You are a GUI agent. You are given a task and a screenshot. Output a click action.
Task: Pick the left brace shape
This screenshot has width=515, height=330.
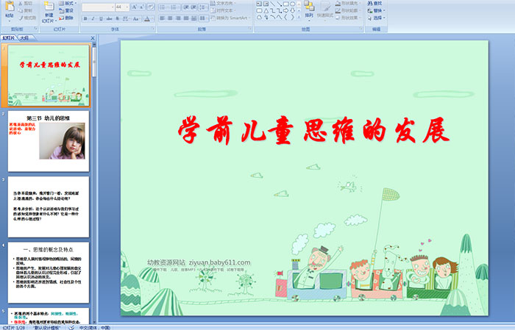tap(285, 17)
